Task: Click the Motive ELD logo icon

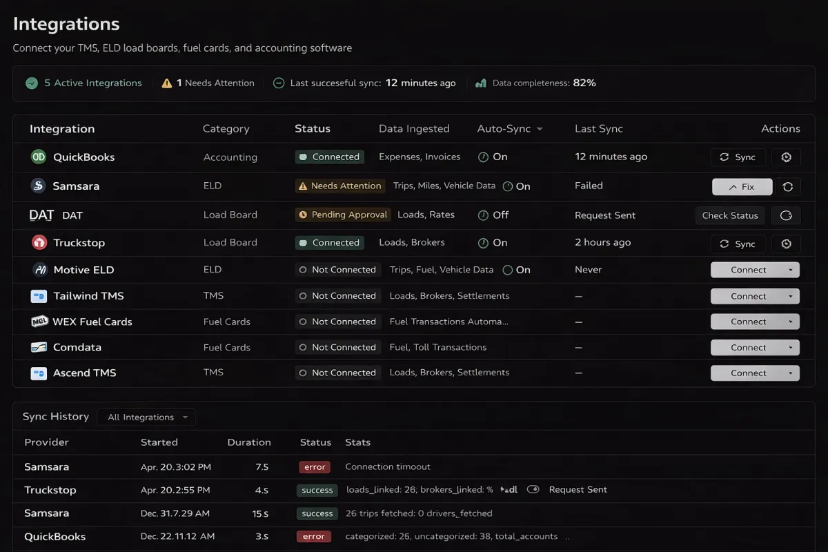Action: [x=39, y=270]
